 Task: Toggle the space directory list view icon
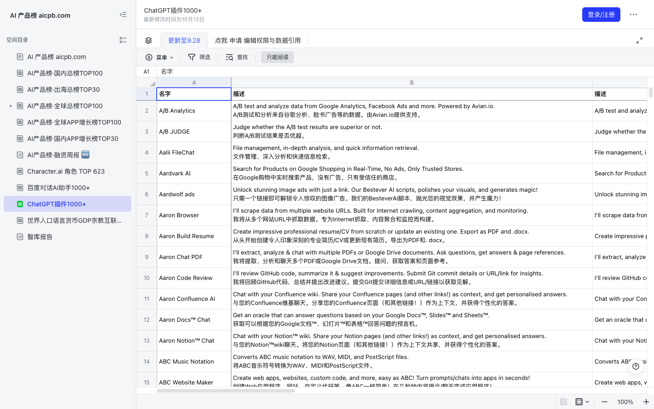tap(123, 40)
